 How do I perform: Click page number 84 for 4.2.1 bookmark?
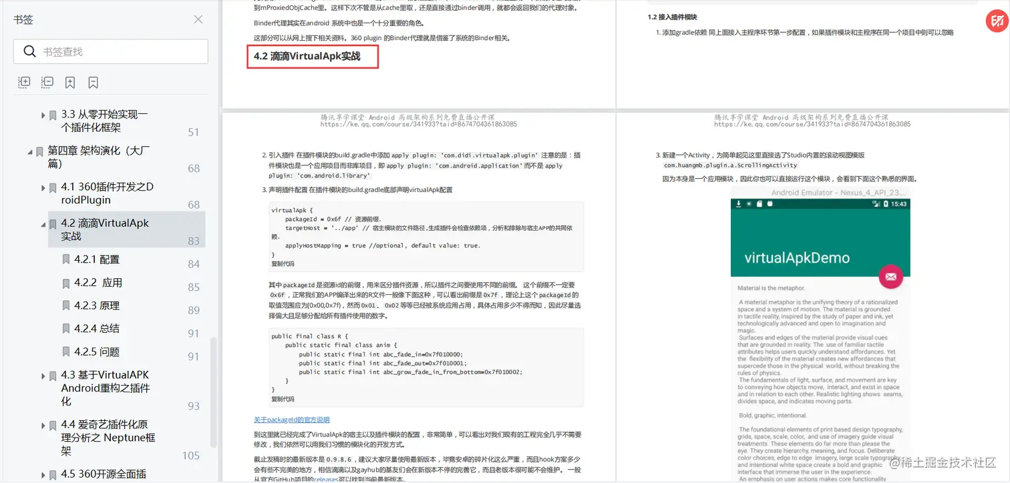pyautogui.click(x=194, y=264)
